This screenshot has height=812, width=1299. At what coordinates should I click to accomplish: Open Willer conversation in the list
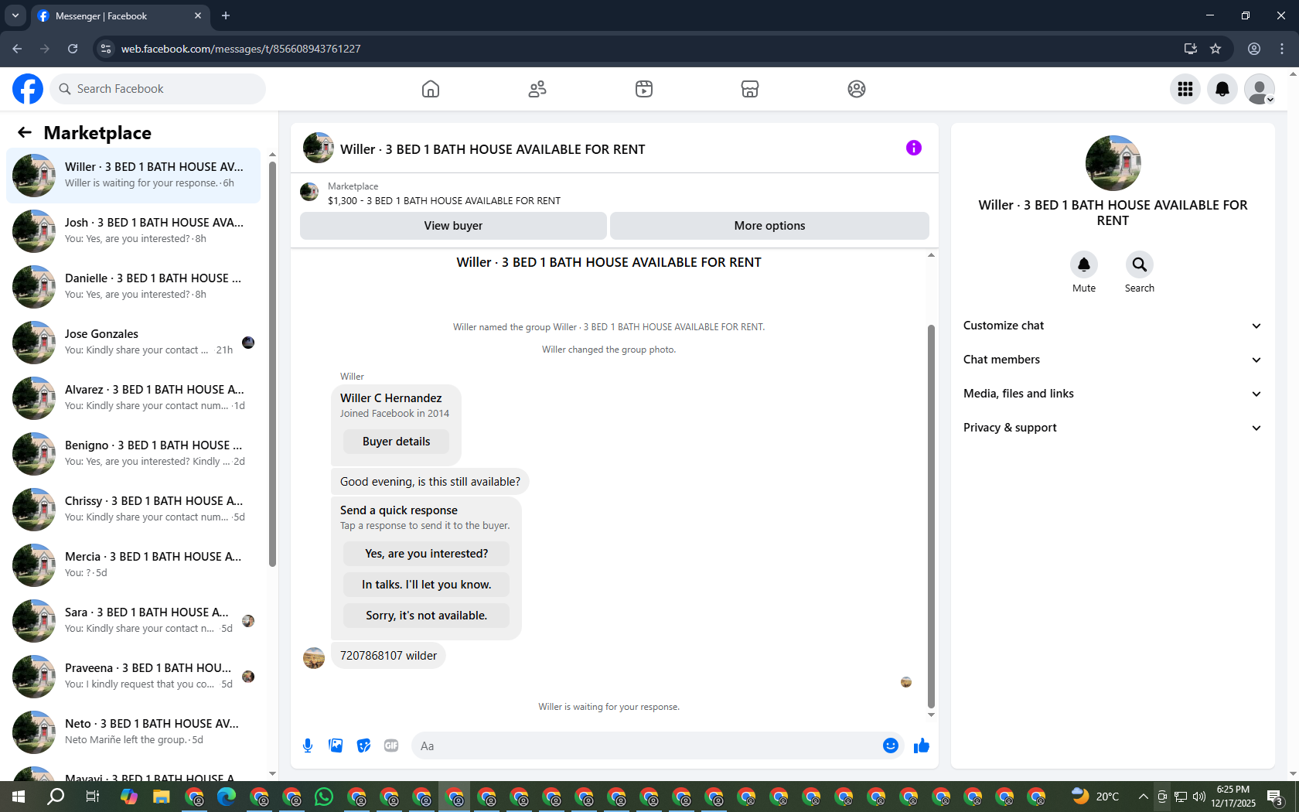click(x=133, y=176)
